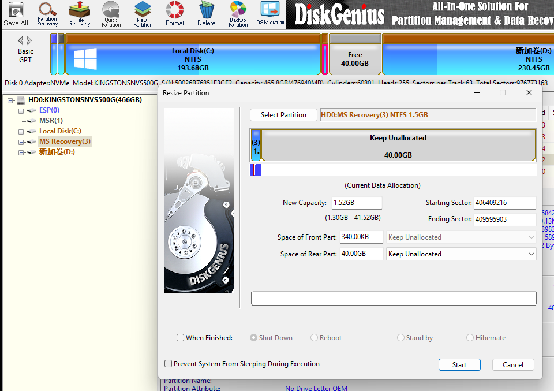Select the Hibernate radio option
The height and width of the screenshot is (391, 554).
470,338
